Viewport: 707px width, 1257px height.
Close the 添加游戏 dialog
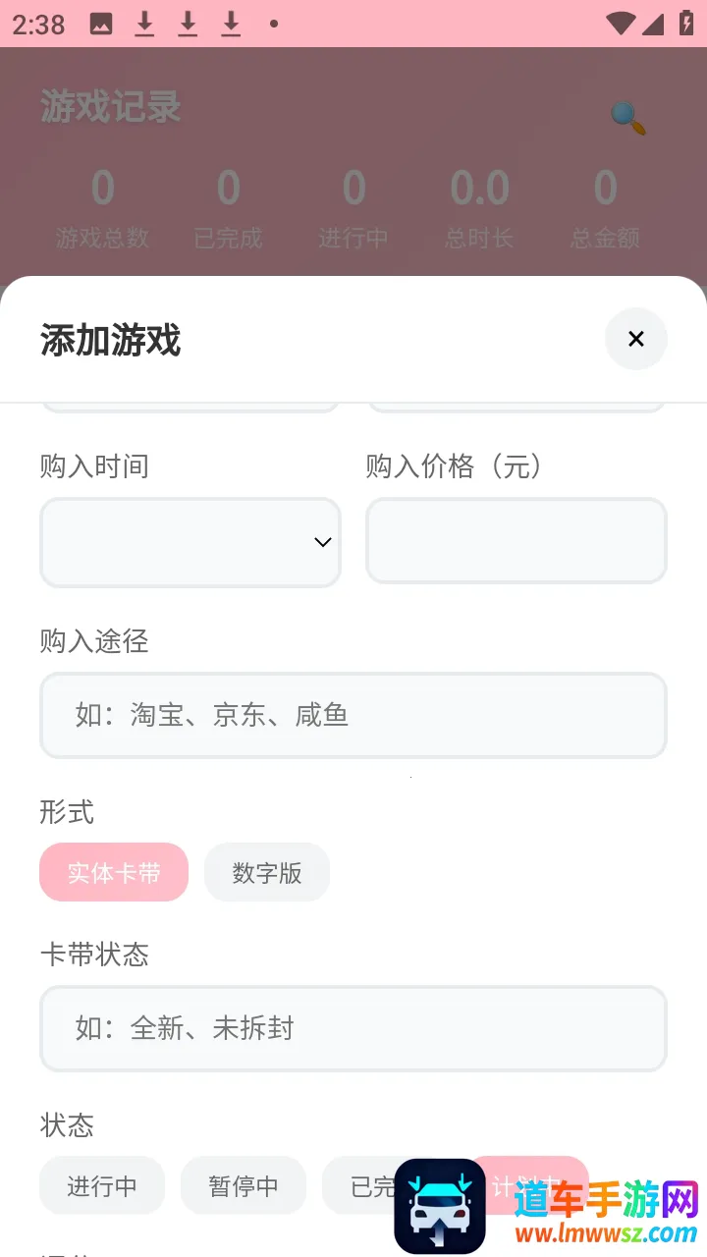tap(636, 339)
